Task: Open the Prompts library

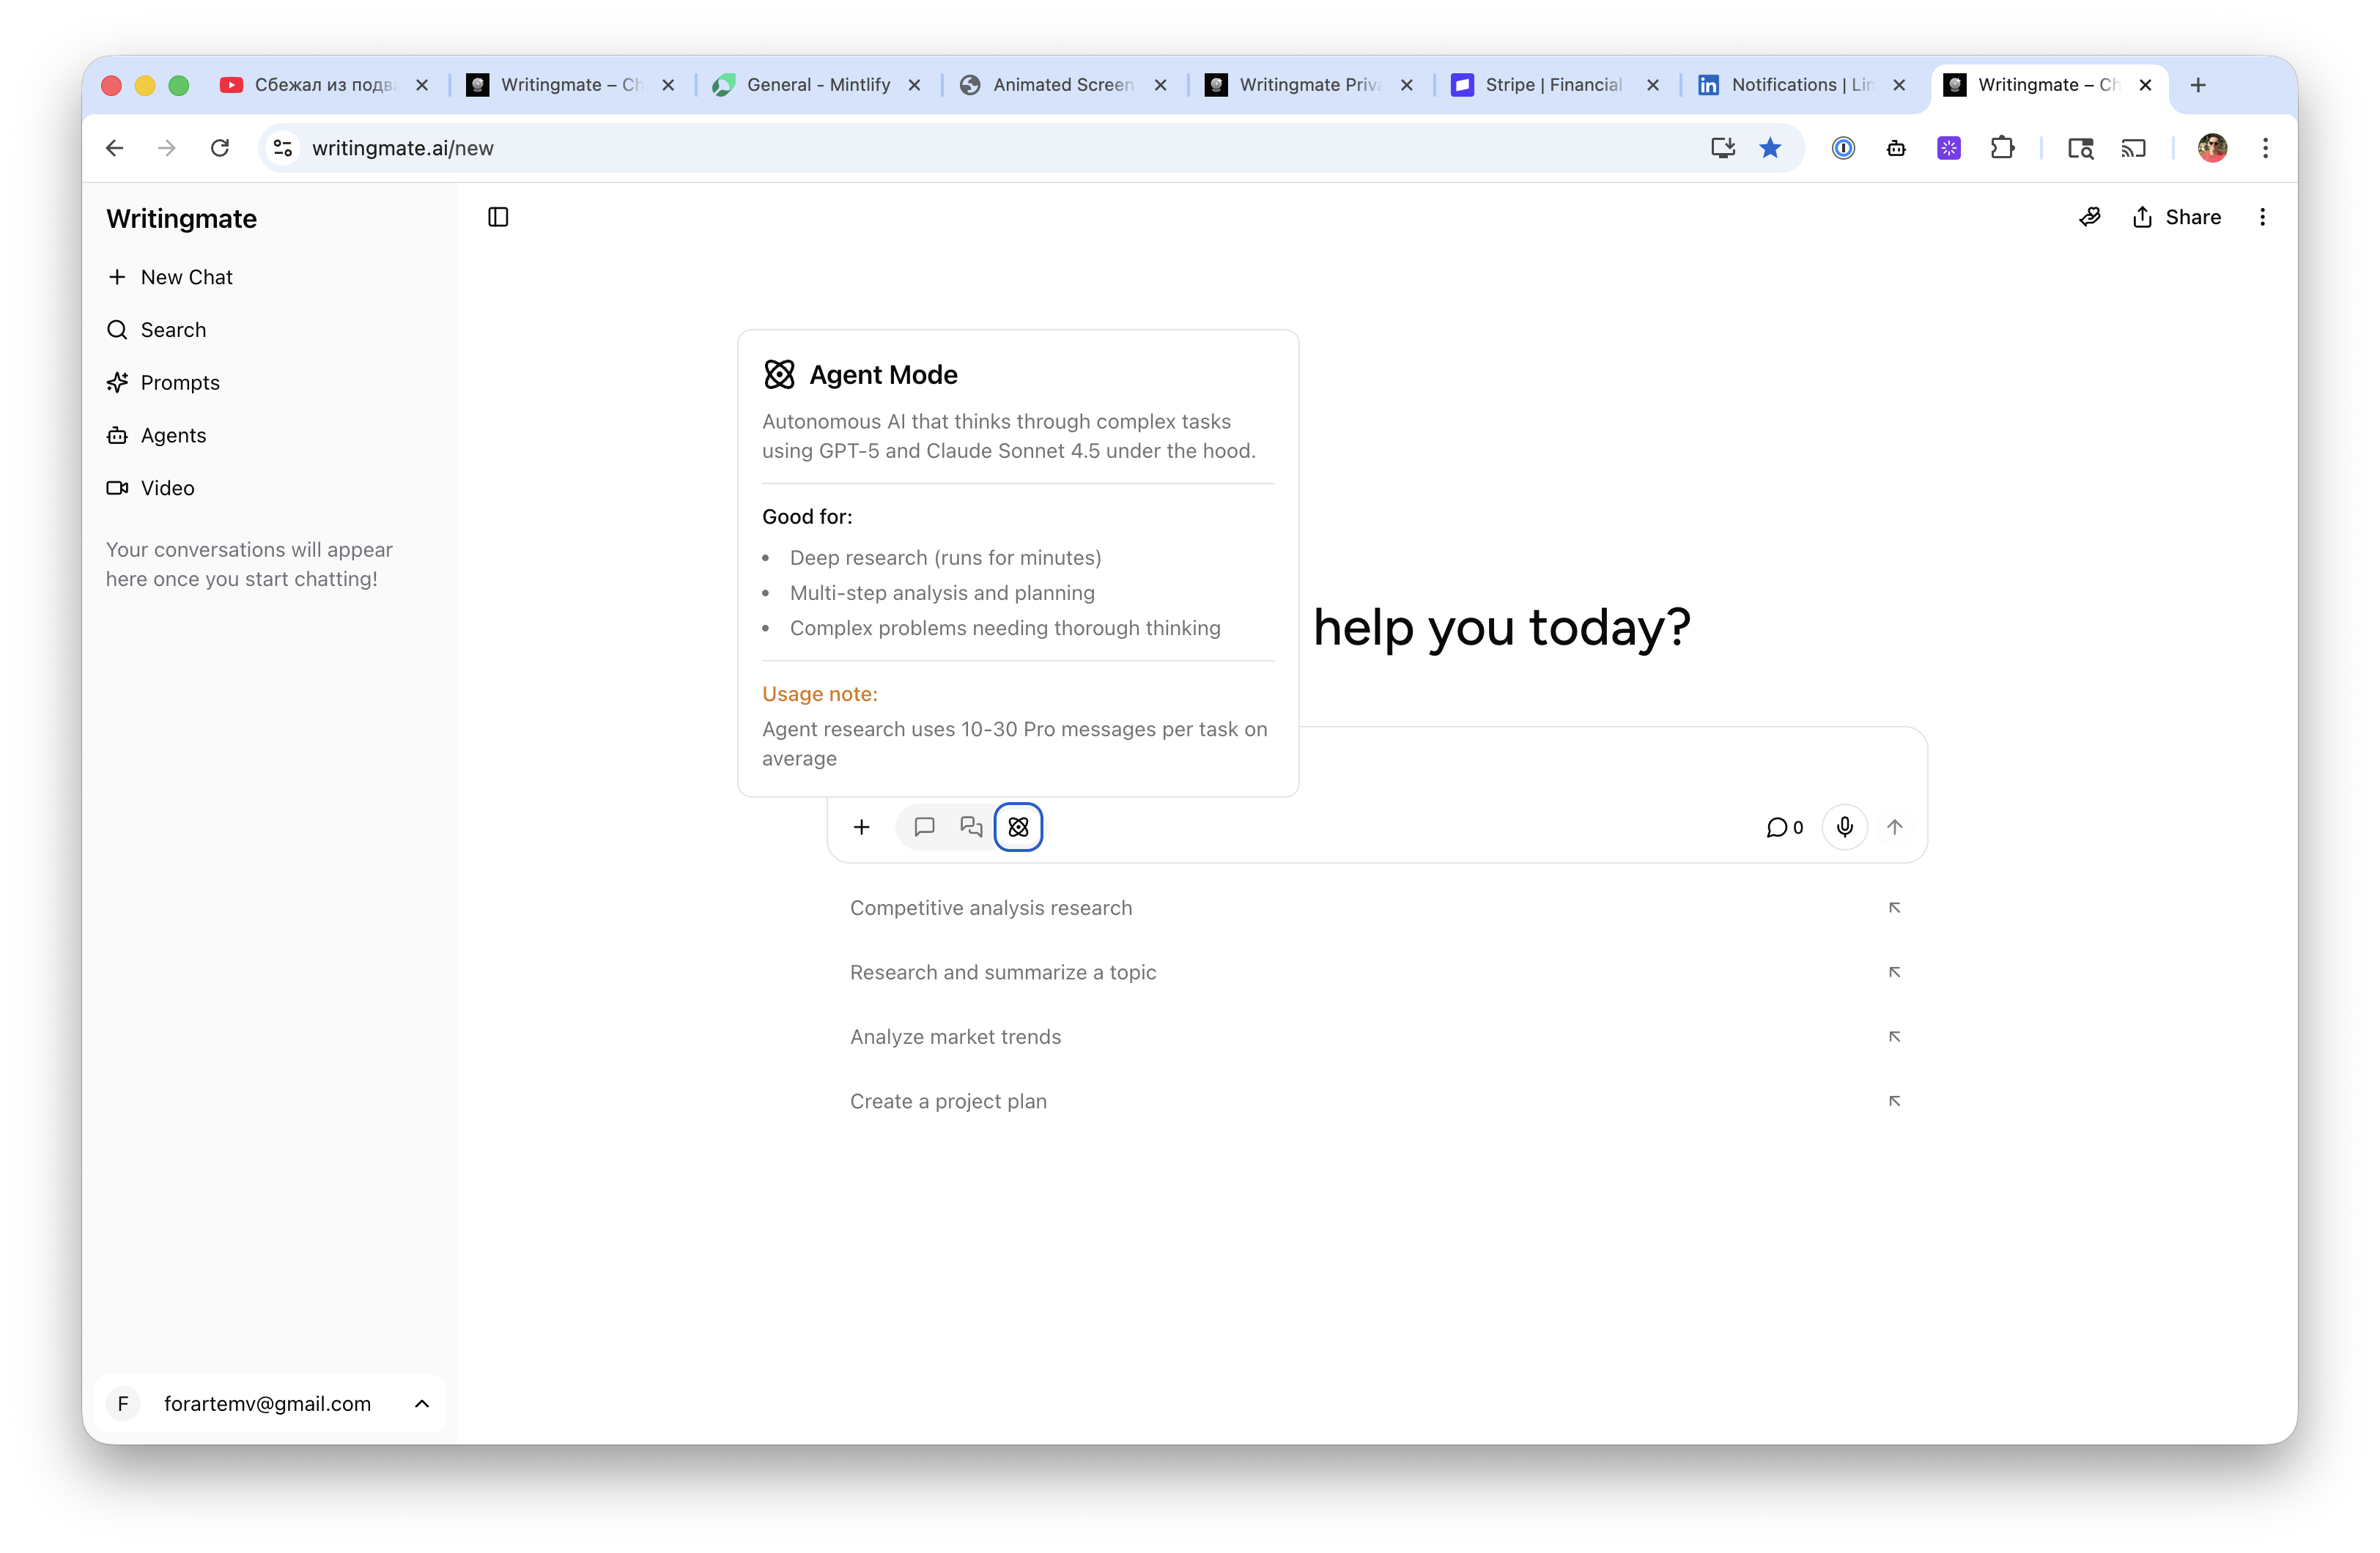Action: [x=163, y=383]
